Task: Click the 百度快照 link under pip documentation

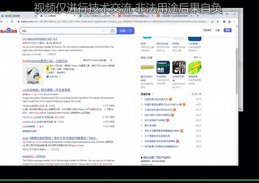Action: pos(52,54)
